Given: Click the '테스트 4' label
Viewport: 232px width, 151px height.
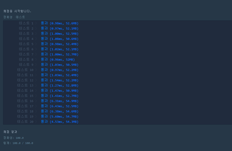Looking at the screenshot, I should [26, 39].
